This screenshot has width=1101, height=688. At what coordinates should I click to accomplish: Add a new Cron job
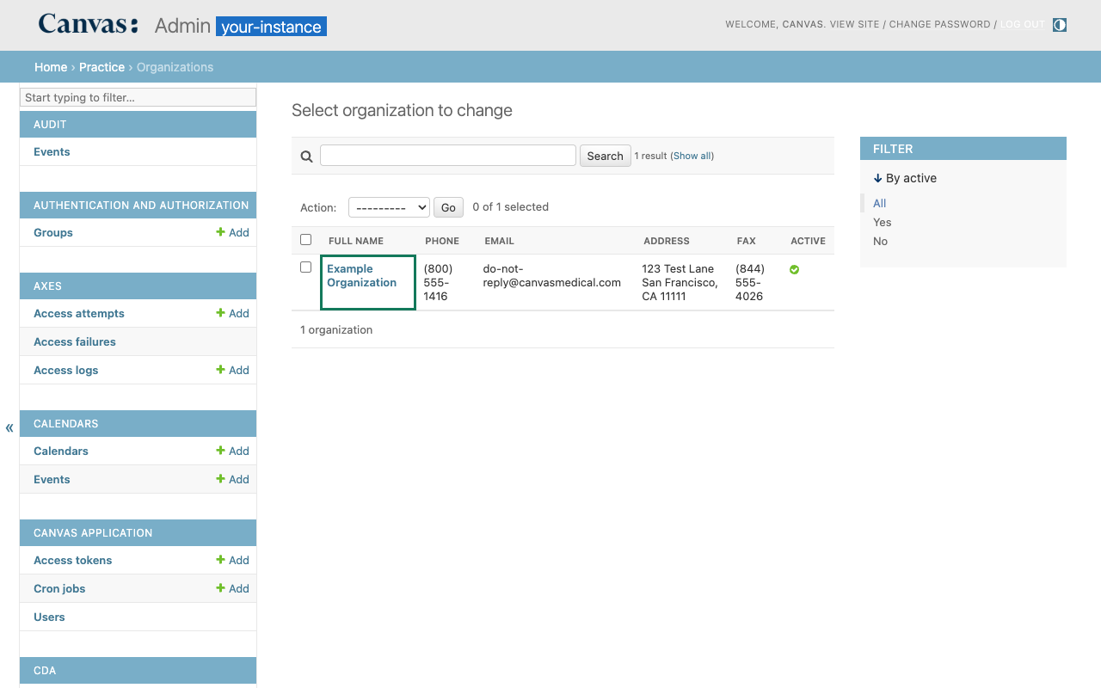(232, 588)
